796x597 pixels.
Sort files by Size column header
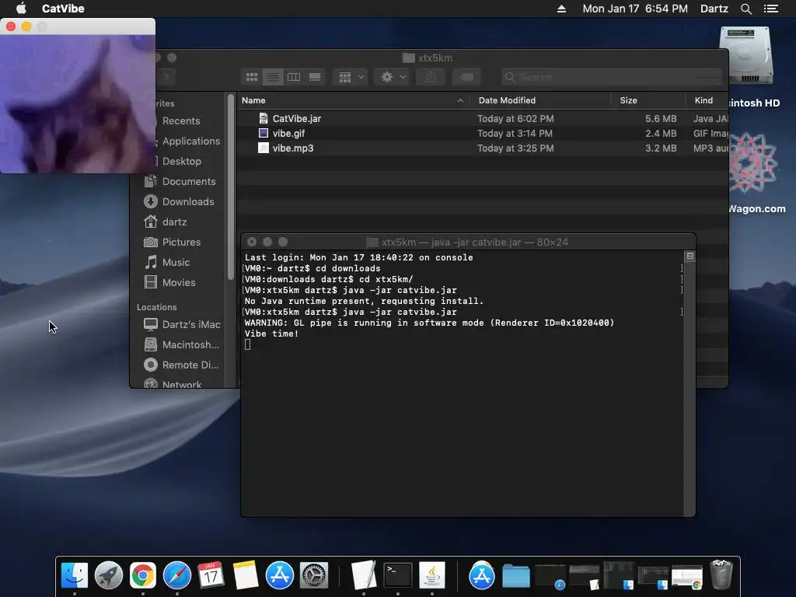click(648, 100)
